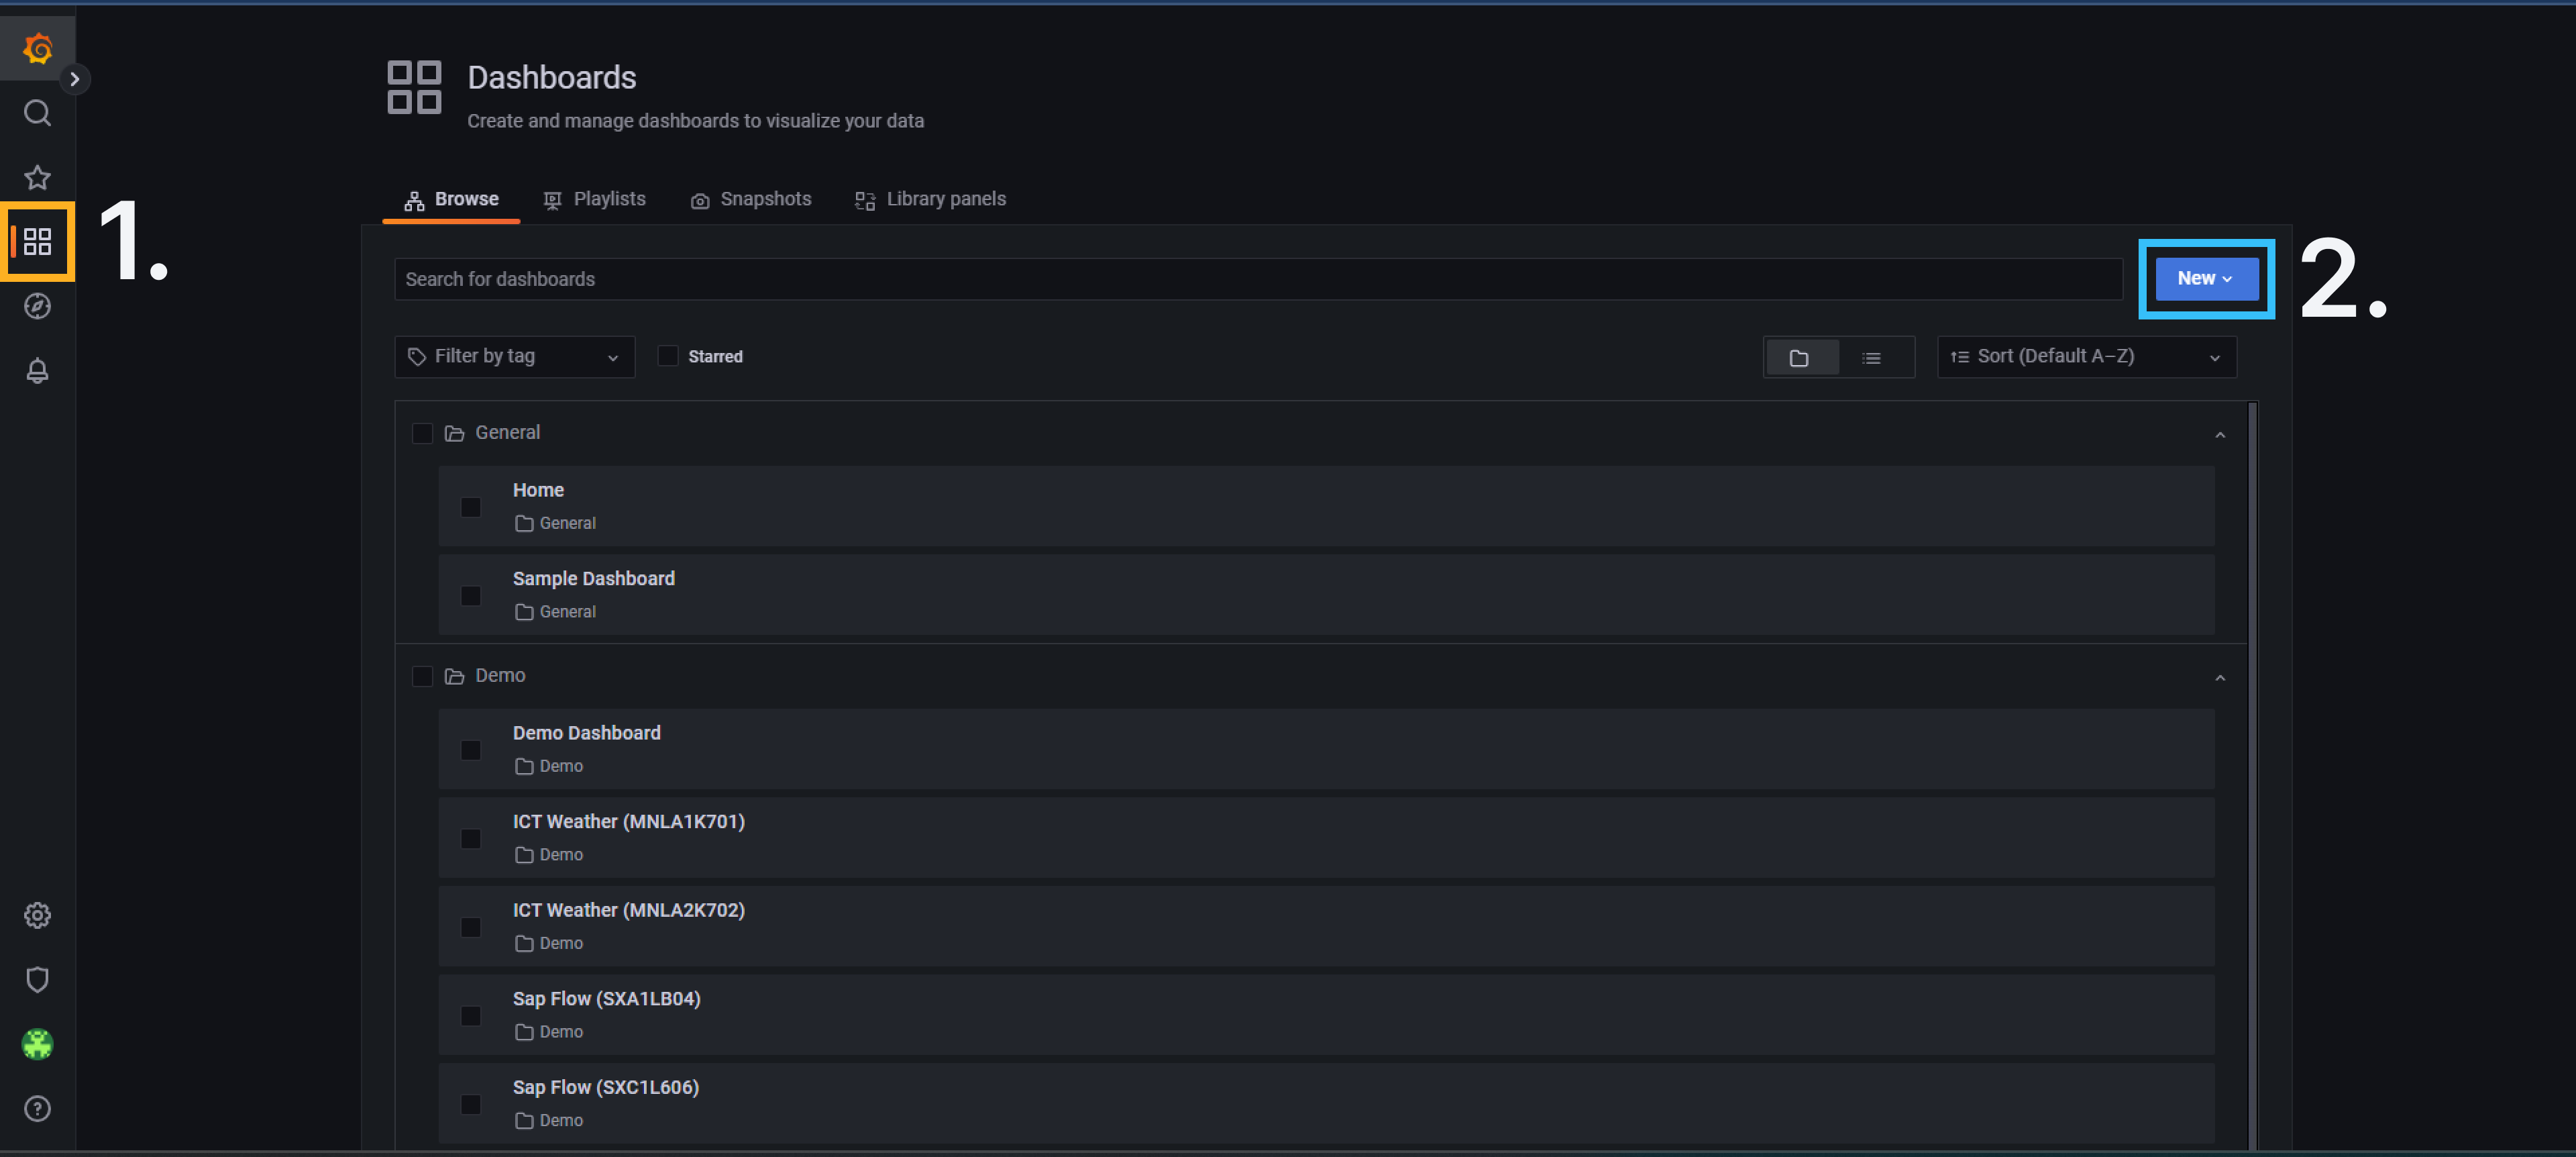Open the Home dashboard

(538, 490)
